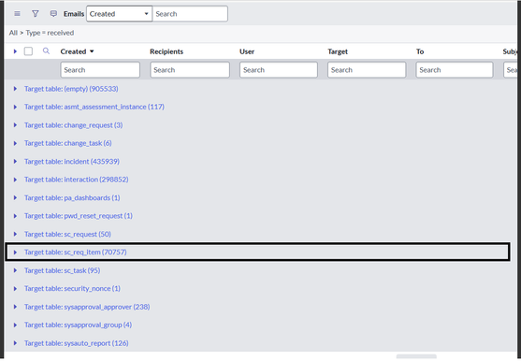Image resolution: width=521 pixels, height=361 pixels.
Task: Expand the change_task group arrow
Action: click(x=15, y=143)
